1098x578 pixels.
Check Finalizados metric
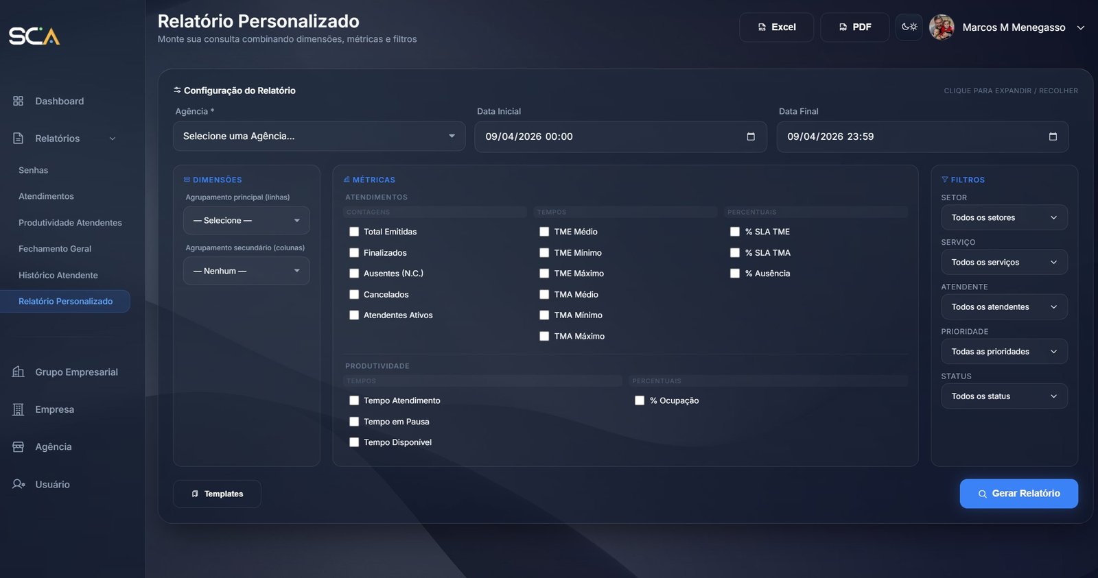(354, 253)
